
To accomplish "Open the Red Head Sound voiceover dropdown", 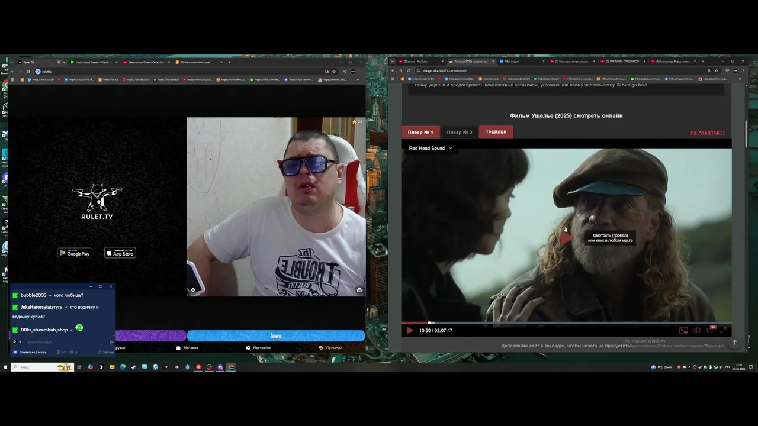I will (x=431, y=148).
